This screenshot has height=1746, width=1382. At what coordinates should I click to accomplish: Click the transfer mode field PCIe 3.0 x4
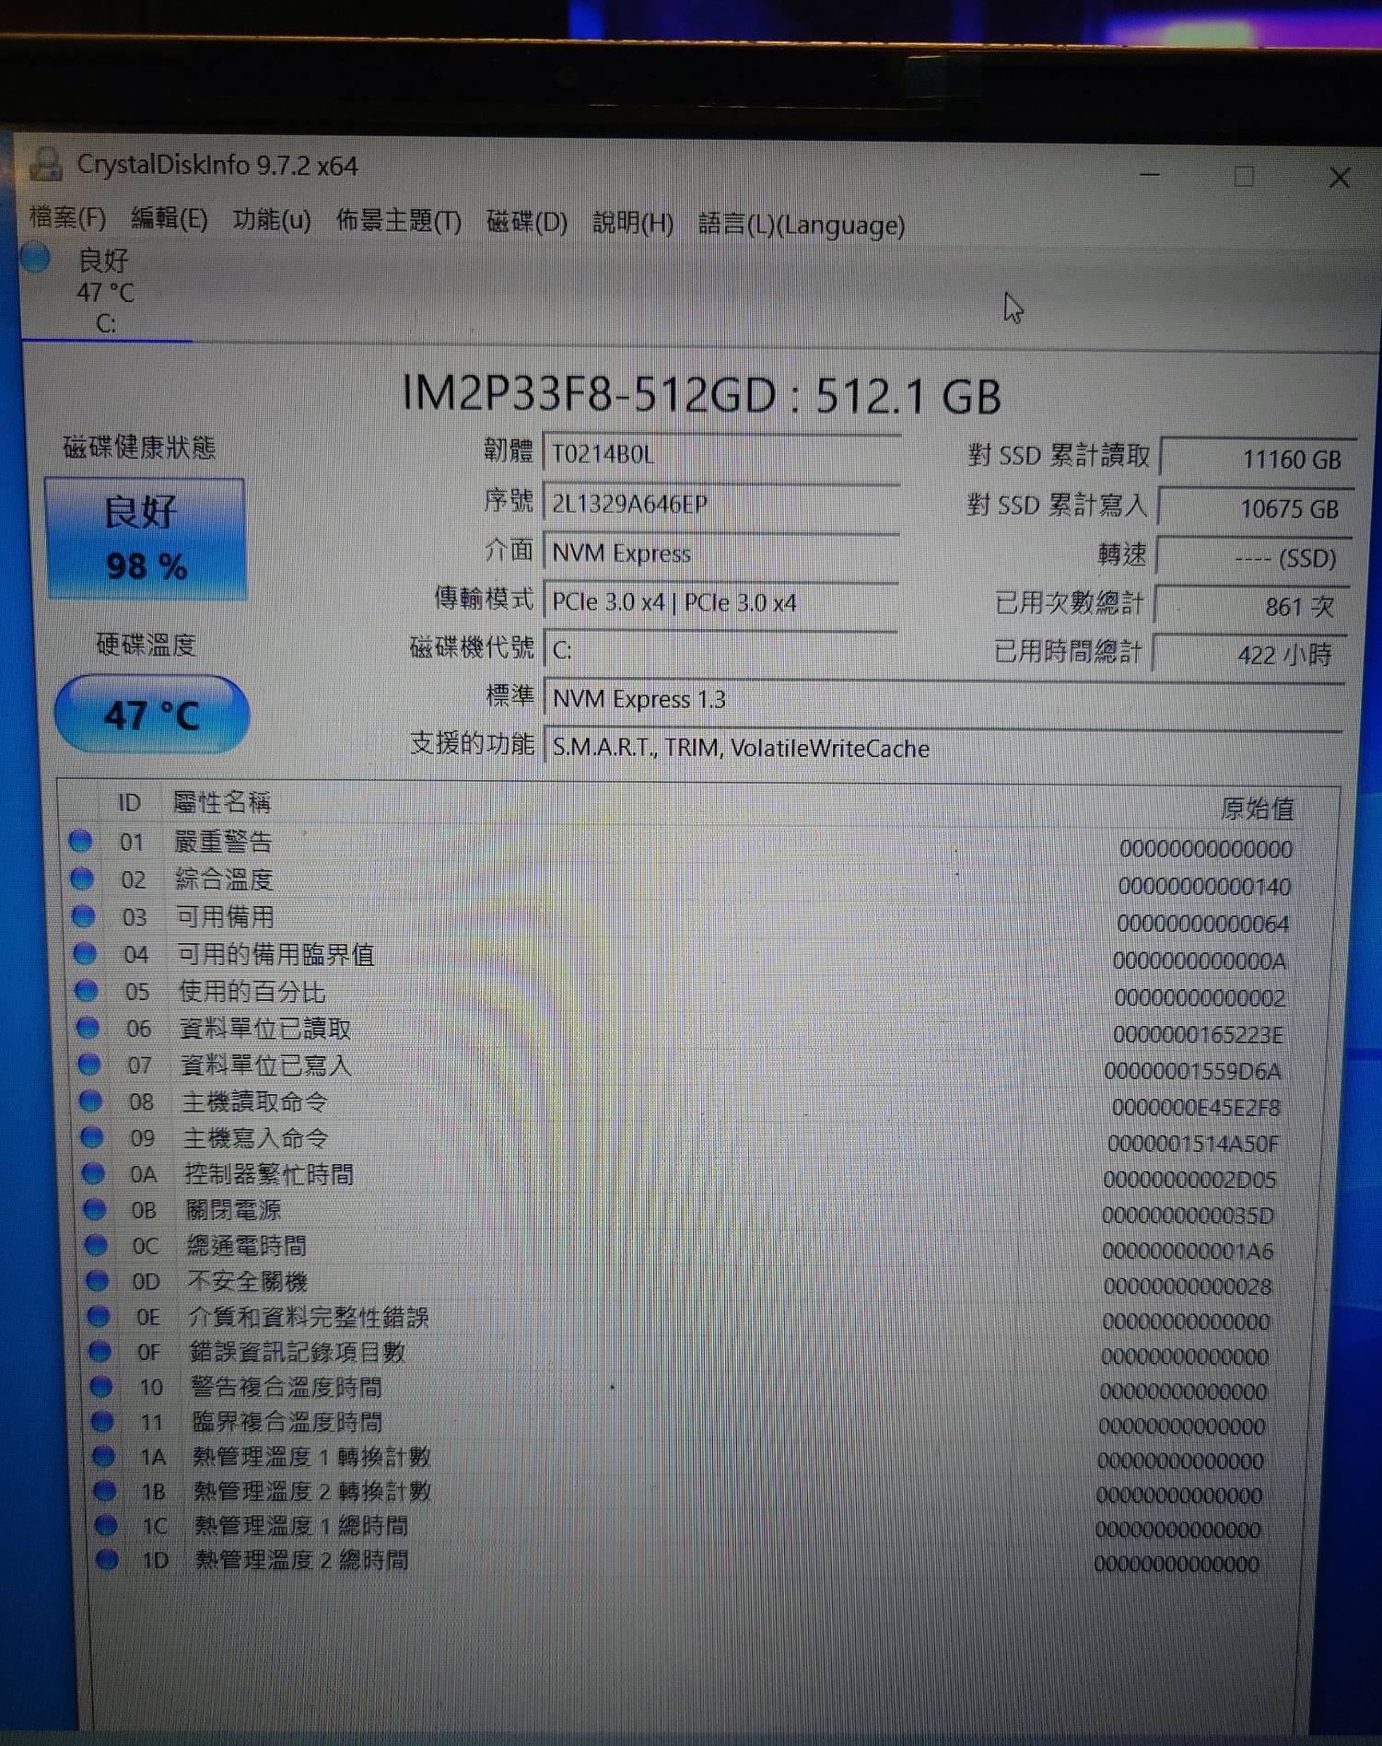pyautogui.click(x=720, y=602)
